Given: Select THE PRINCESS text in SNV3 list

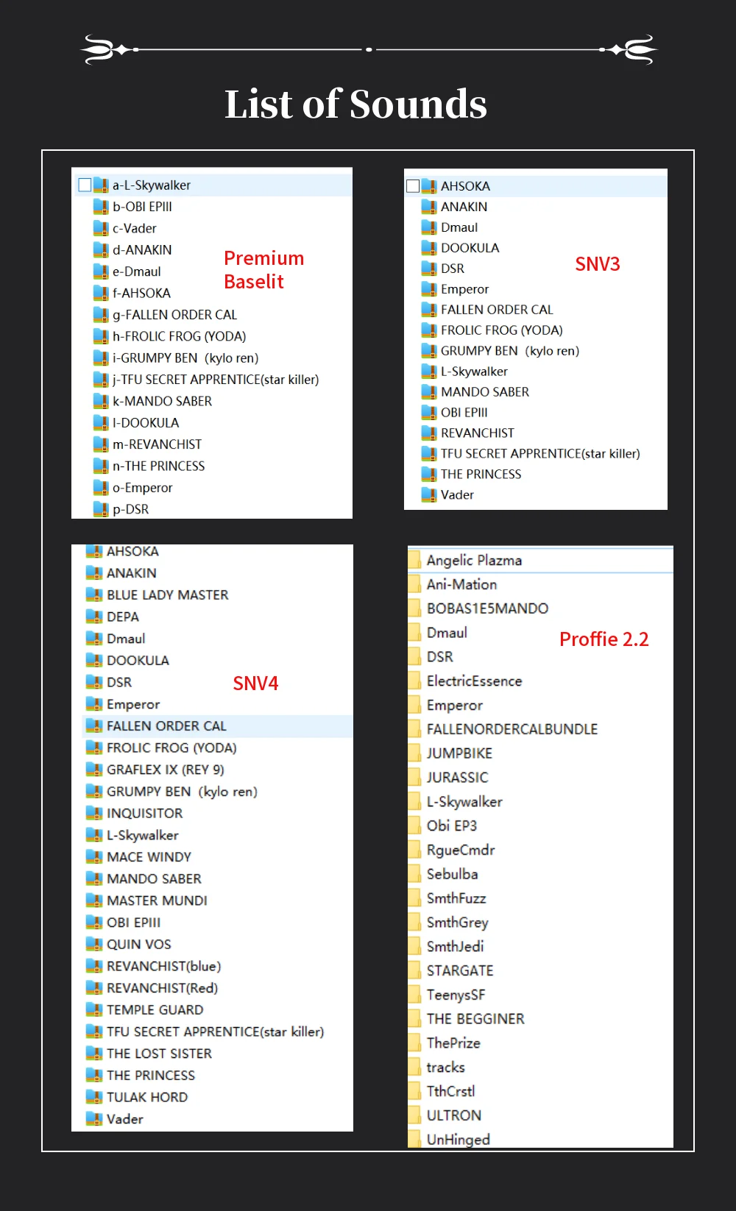Looking at the screenshot, I should (x=481, y=475).
